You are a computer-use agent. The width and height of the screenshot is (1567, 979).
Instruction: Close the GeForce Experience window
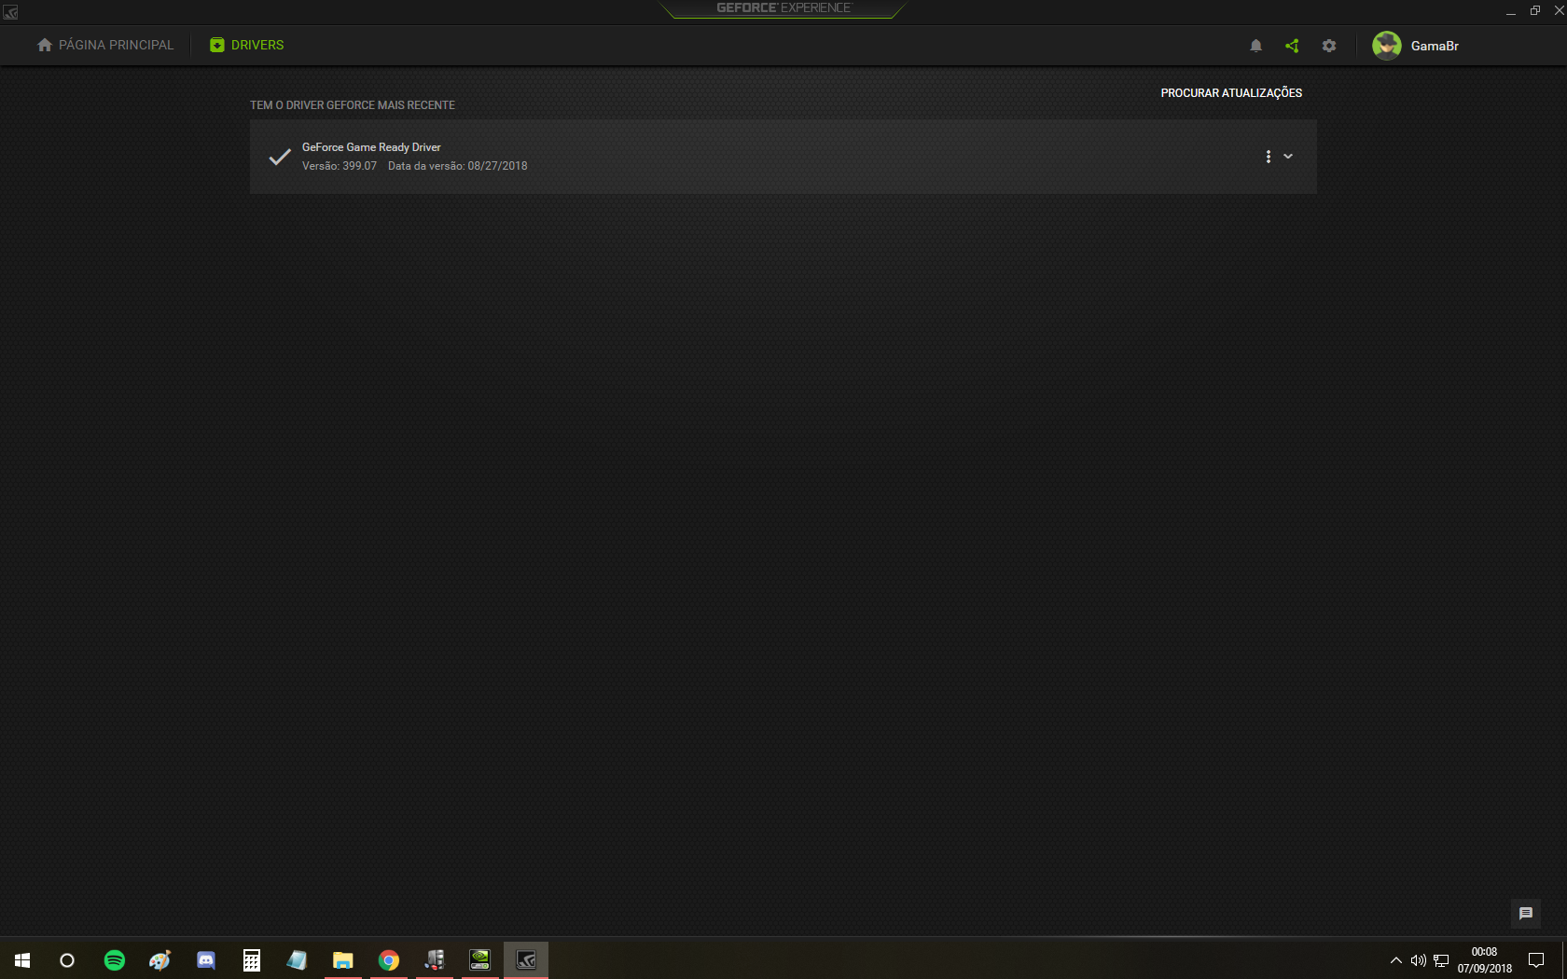[x=1559, y=11]
